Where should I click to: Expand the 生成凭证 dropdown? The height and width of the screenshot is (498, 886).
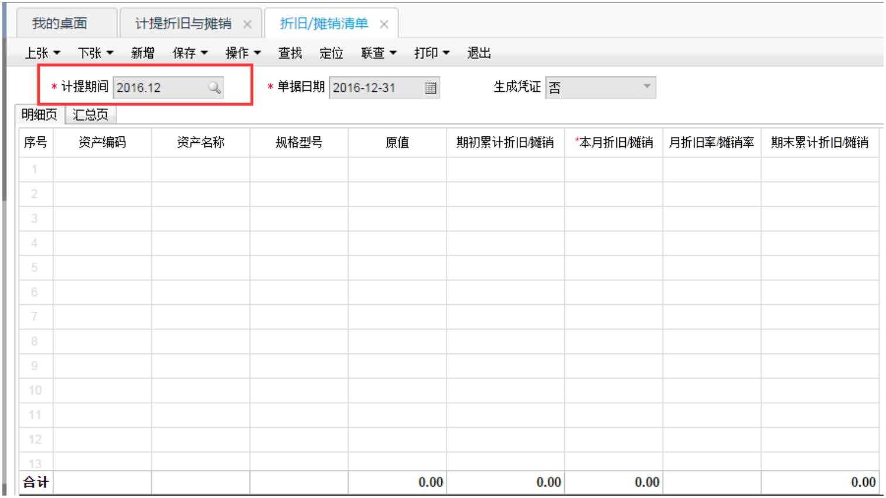tap(647, 87)
